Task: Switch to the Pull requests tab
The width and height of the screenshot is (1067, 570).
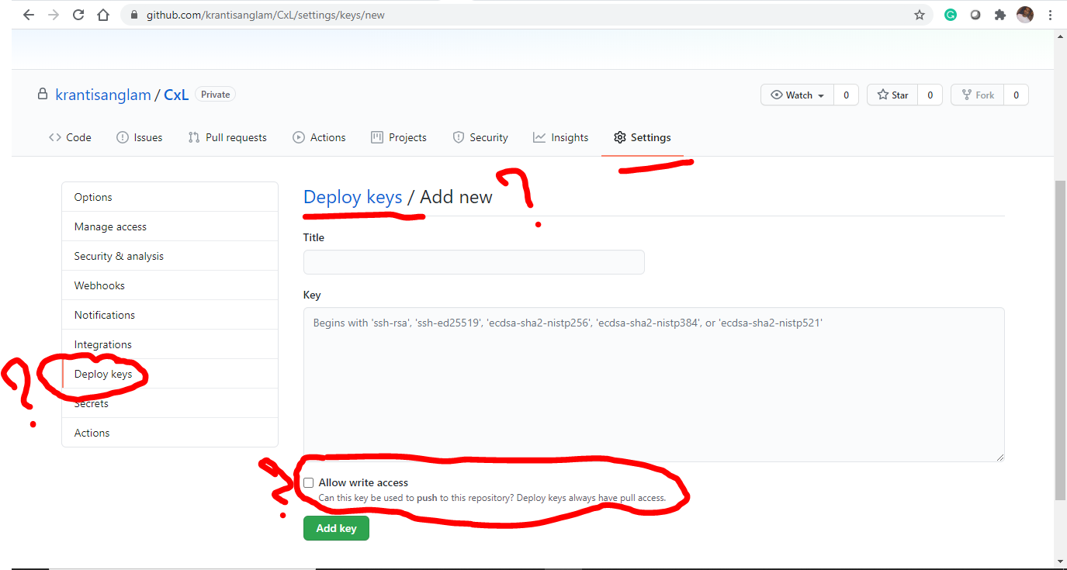Action: coord(227,137)
